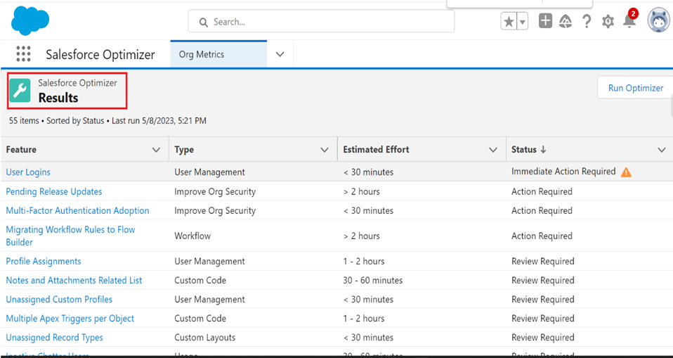This screenshot has width=673, height=358.
Task: Open the Unassigned Custom Profiles link
Action: tap(59, 299)
